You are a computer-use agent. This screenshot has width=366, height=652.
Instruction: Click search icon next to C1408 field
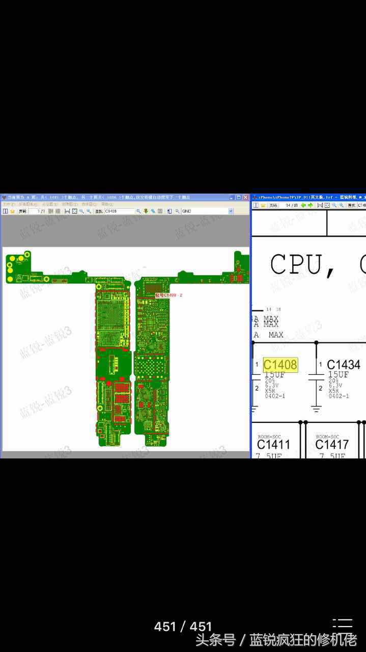pos(138,211)
